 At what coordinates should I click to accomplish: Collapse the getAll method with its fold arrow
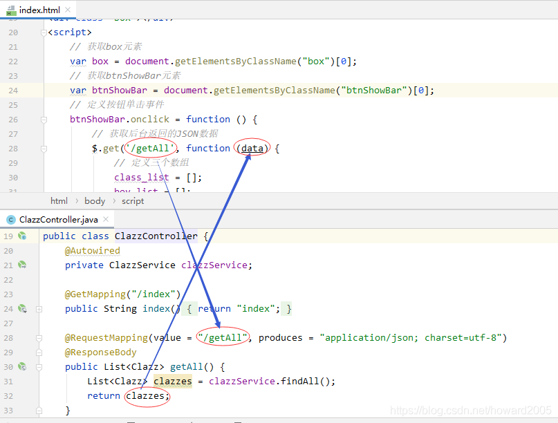click(x=39, y=366)
